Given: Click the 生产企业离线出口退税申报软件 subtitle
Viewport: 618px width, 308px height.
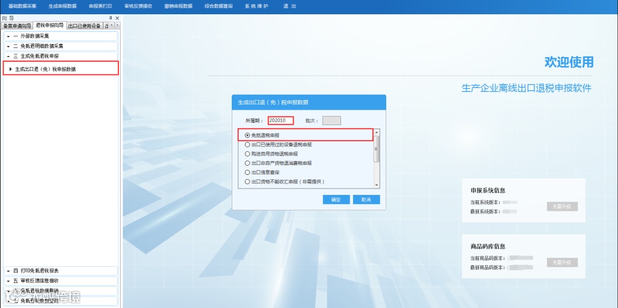Looking at the screenshot, I should pyautogui.click(x=526, y=88).
